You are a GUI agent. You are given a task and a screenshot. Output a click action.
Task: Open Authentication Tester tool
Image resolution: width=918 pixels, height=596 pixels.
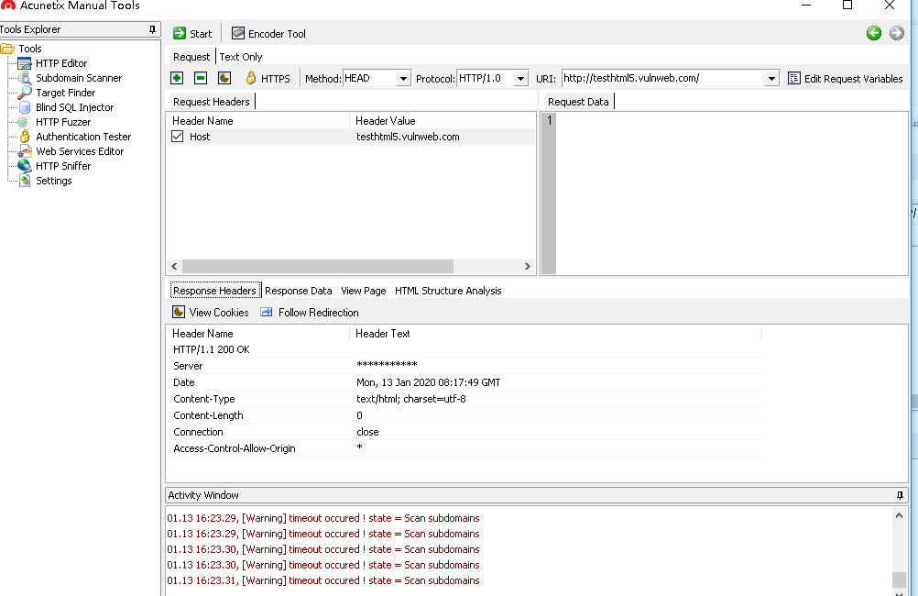coord(83,137)
